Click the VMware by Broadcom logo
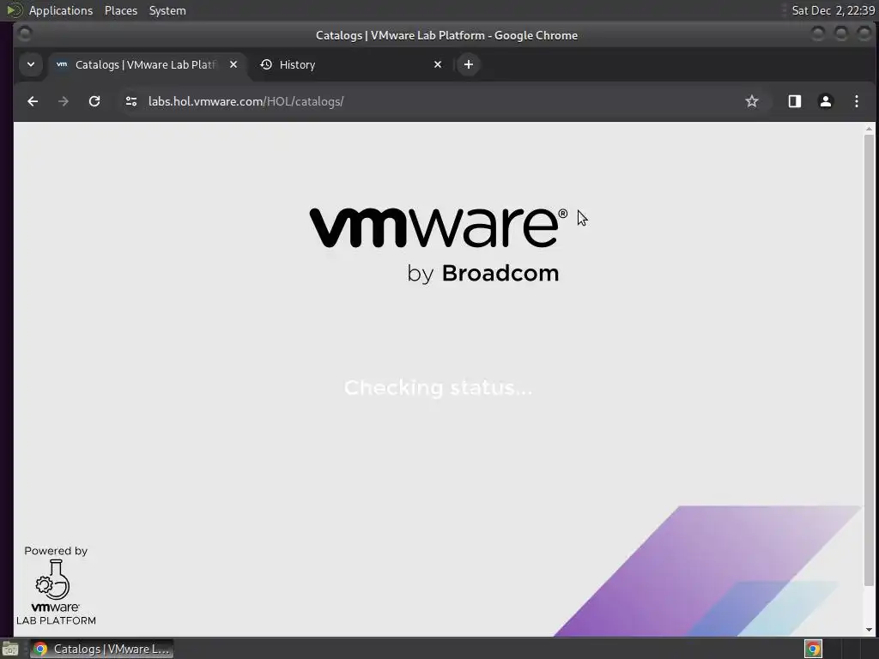Screen dimensions: 879x659 [x=439, y=245]
